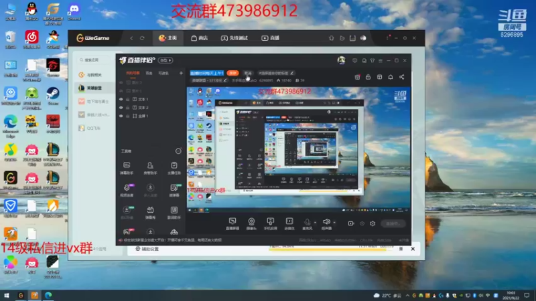
Task: Click the WeGame 搜索应用 search box
Action: 94,60
